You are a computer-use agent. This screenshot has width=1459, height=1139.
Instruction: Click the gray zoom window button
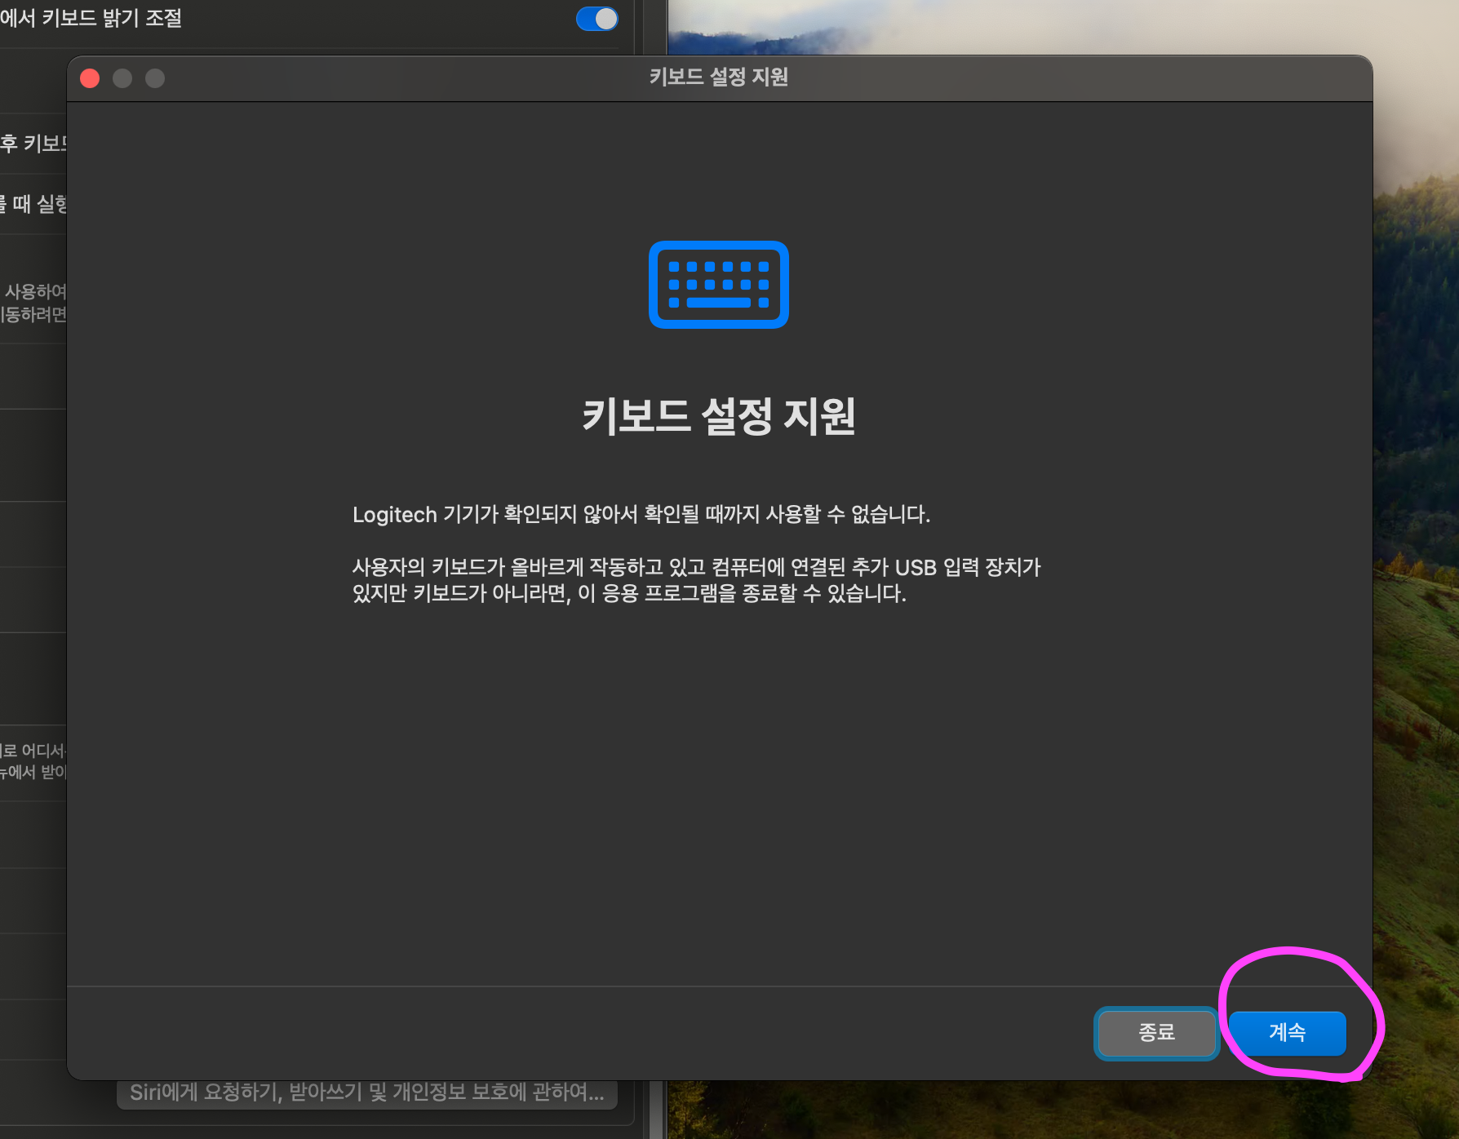point(155,78)
